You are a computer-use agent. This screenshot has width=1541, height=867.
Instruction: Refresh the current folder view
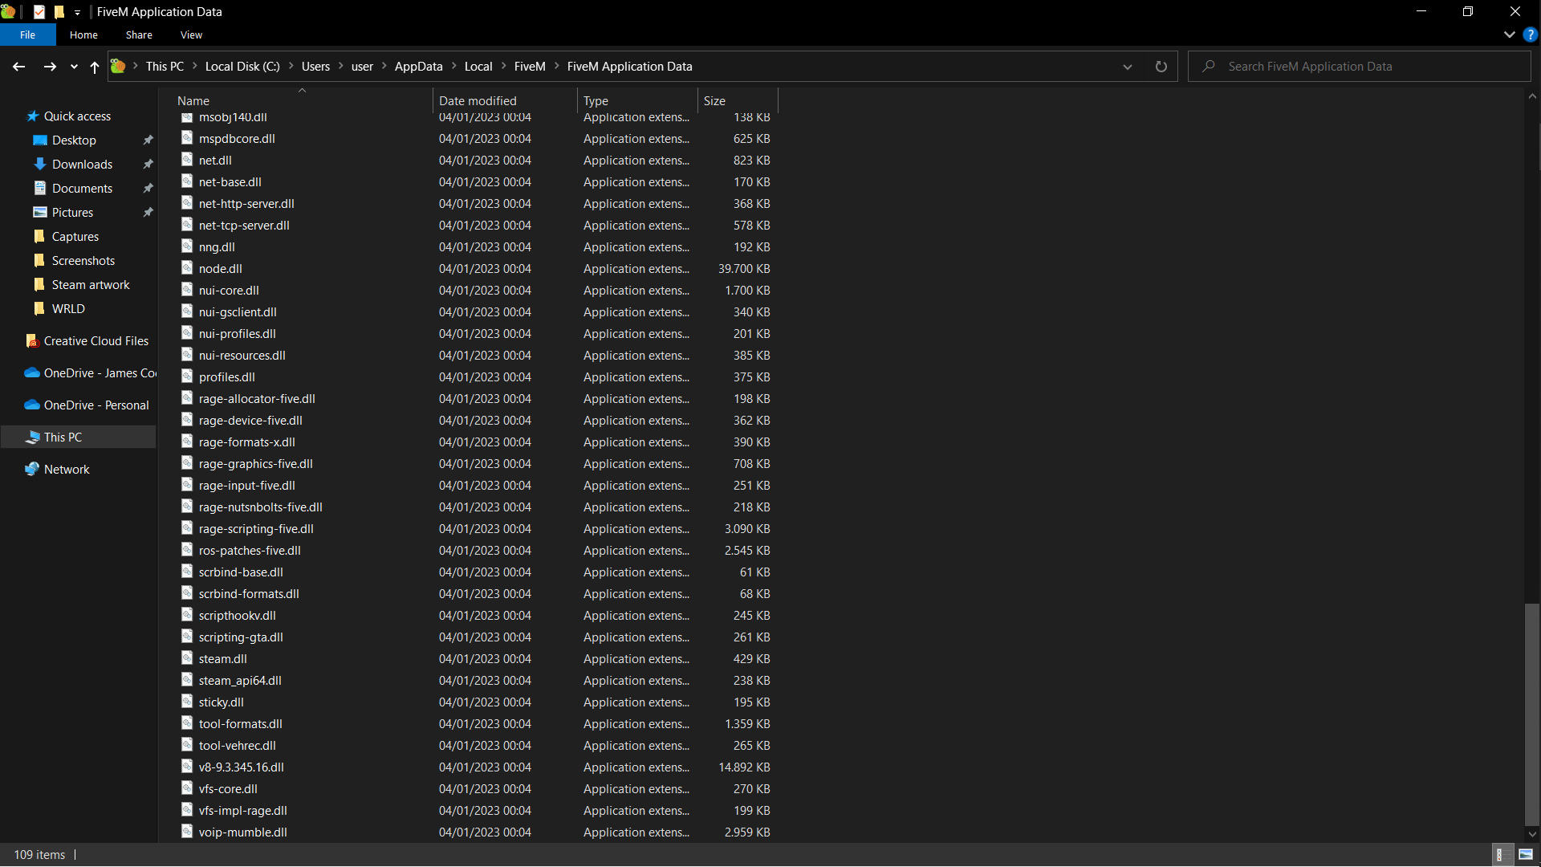click(x=1161, y=67)
